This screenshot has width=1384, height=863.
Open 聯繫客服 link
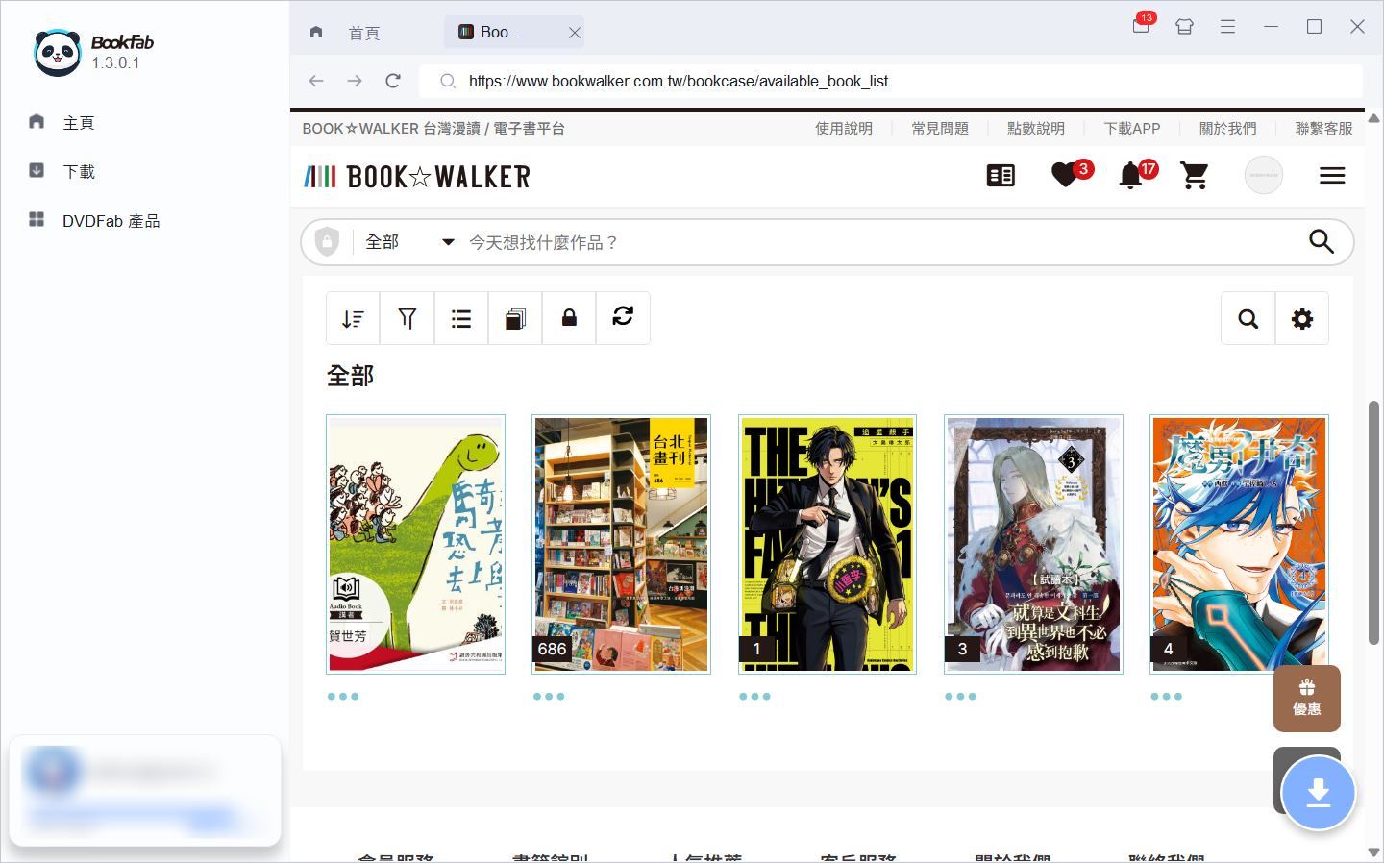(x=1323, y=128)
